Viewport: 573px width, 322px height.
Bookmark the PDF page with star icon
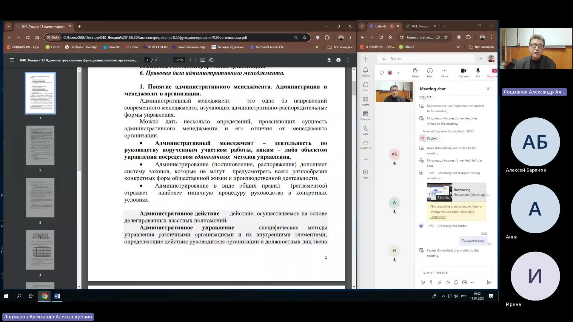305,38
